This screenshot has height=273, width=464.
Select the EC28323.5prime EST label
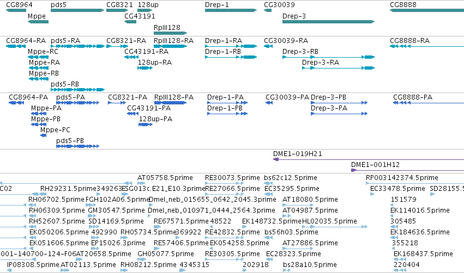tap(293, 254)
